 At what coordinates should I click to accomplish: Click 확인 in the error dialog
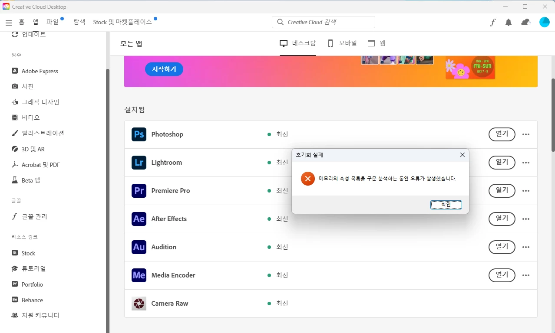(x=446, y=205)
